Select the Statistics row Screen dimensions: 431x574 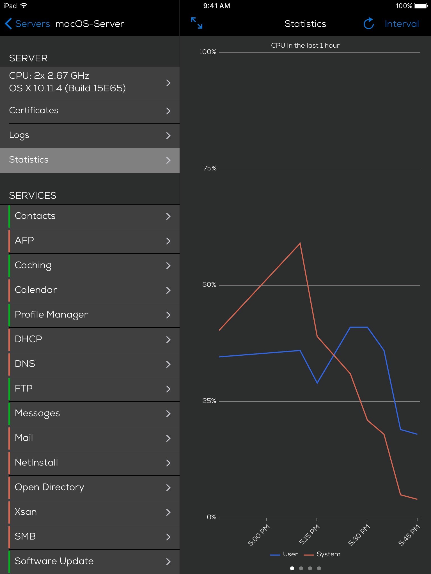90,160
